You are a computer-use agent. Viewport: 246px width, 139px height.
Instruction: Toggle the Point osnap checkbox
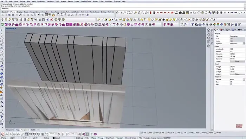click(154, 133)
